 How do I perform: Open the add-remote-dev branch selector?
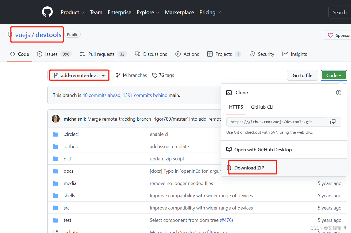click(x=79, y=75)
